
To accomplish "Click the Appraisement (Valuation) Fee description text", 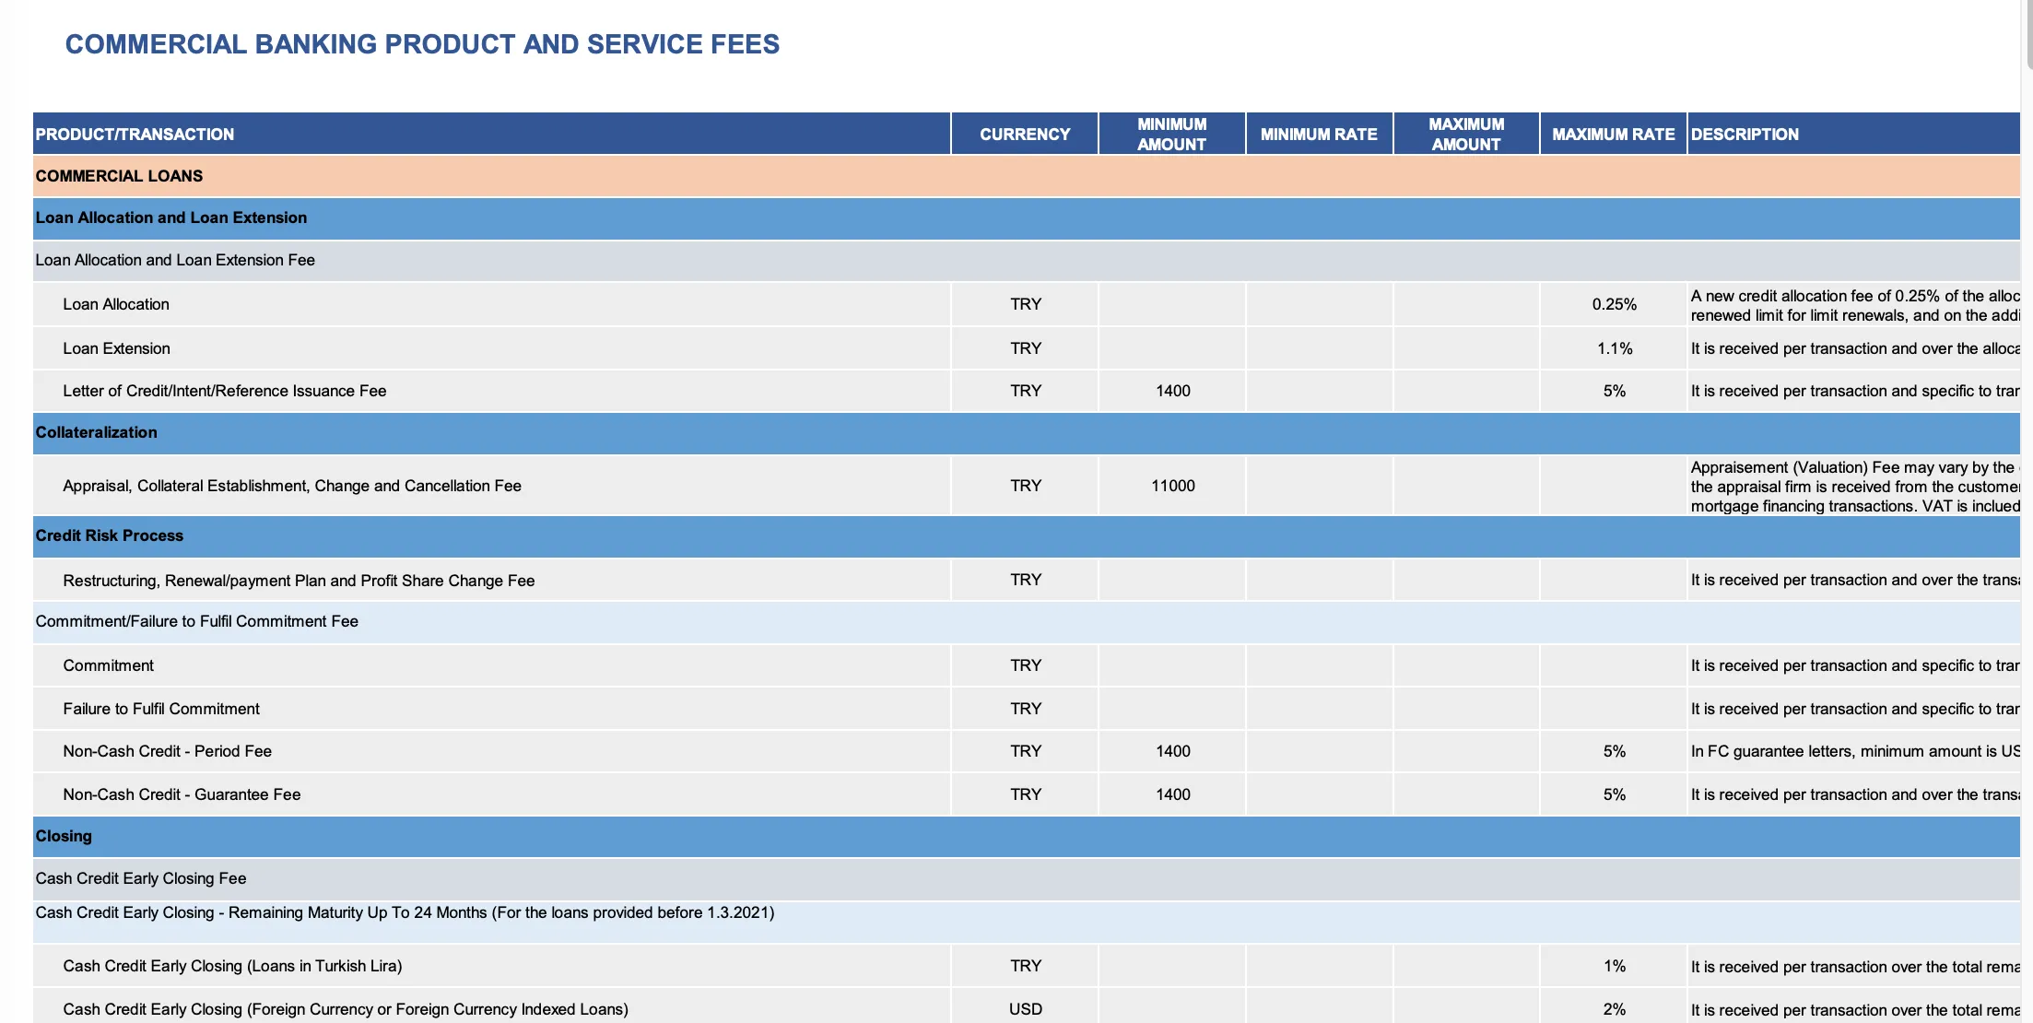I will pyautogui.click(x=1854, y=487).
